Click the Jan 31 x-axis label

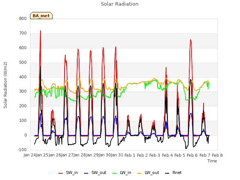[x=117, y=155]
